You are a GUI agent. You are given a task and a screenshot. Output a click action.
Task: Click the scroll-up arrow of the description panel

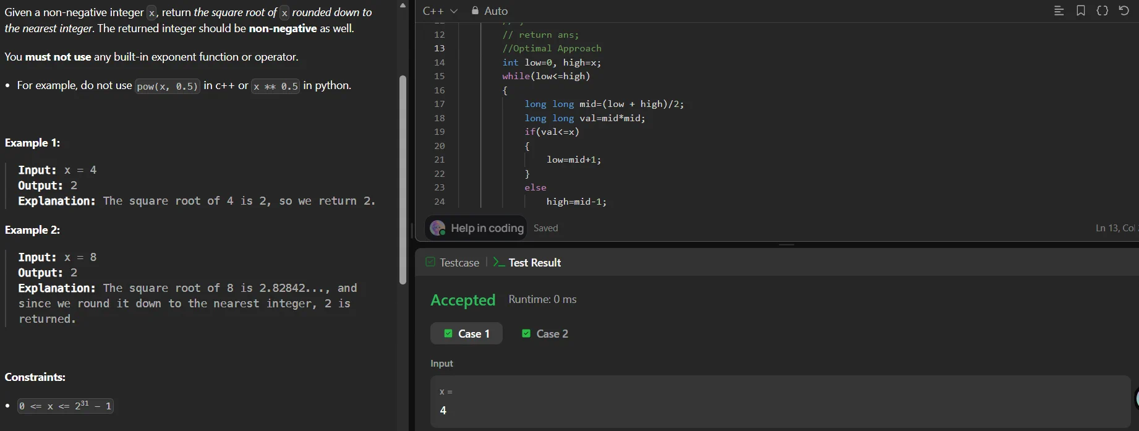(403, 6)
